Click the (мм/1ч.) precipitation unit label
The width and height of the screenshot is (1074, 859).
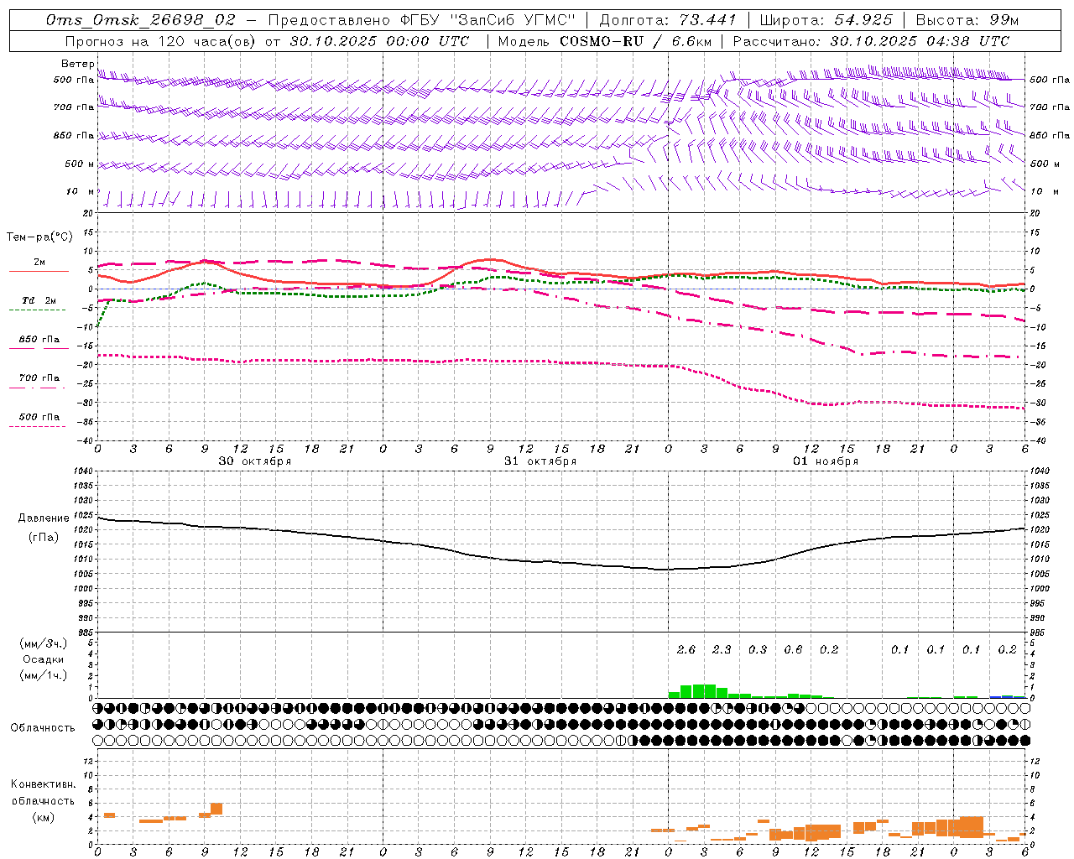coord(43,675)
